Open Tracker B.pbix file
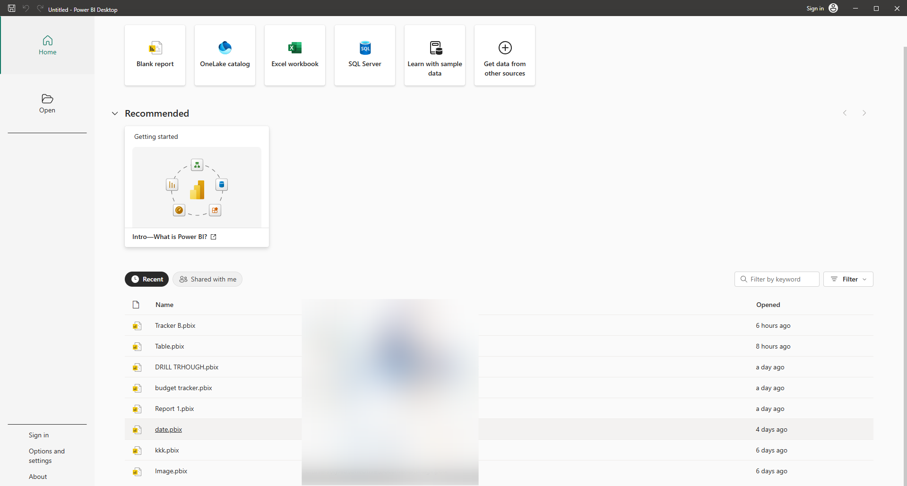 pos(175,325)
